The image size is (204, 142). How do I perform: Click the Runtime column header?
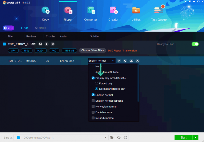click(x=31, y=36)
